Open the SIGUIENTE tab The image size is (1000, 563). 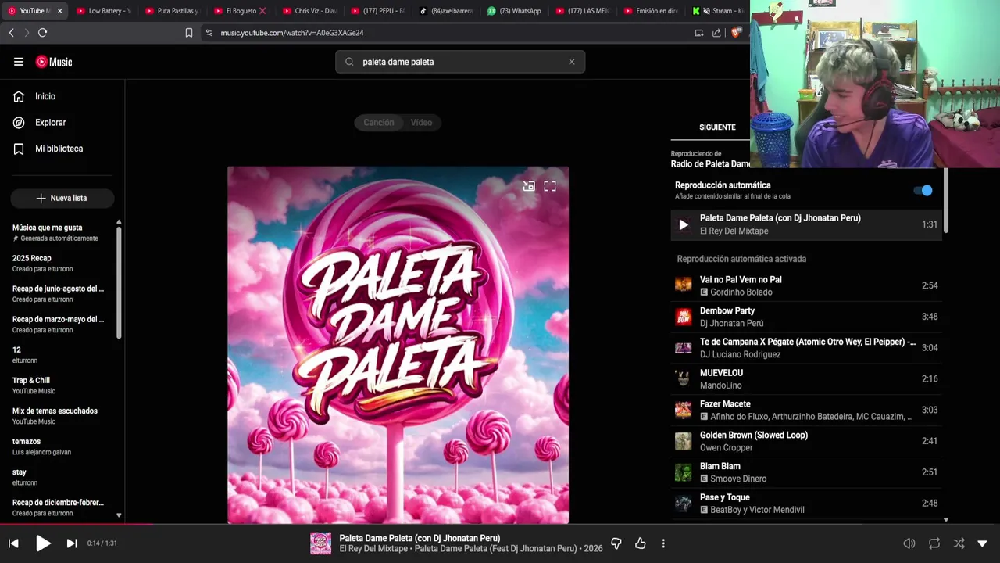[x=717, y=127]
